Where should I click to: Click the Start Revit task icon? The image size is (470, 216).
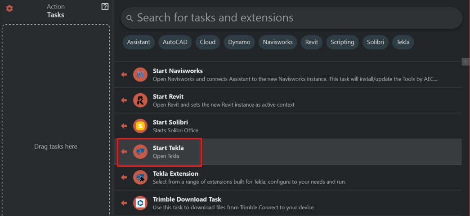tap(140, 100)
